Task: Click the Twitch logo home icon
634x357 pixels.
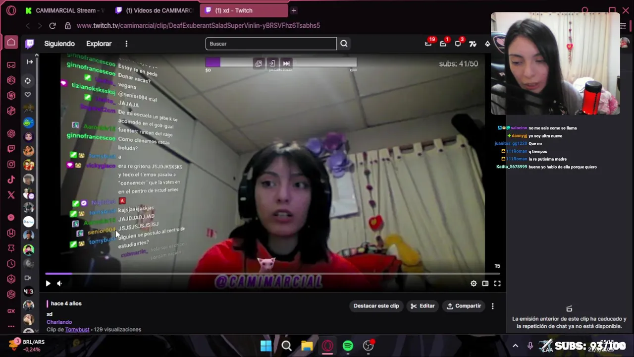Action: pos(30,44)
